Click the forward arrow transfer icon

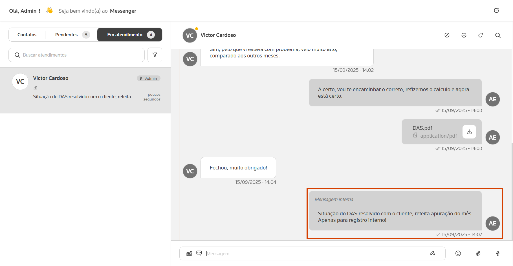(481, 35)
